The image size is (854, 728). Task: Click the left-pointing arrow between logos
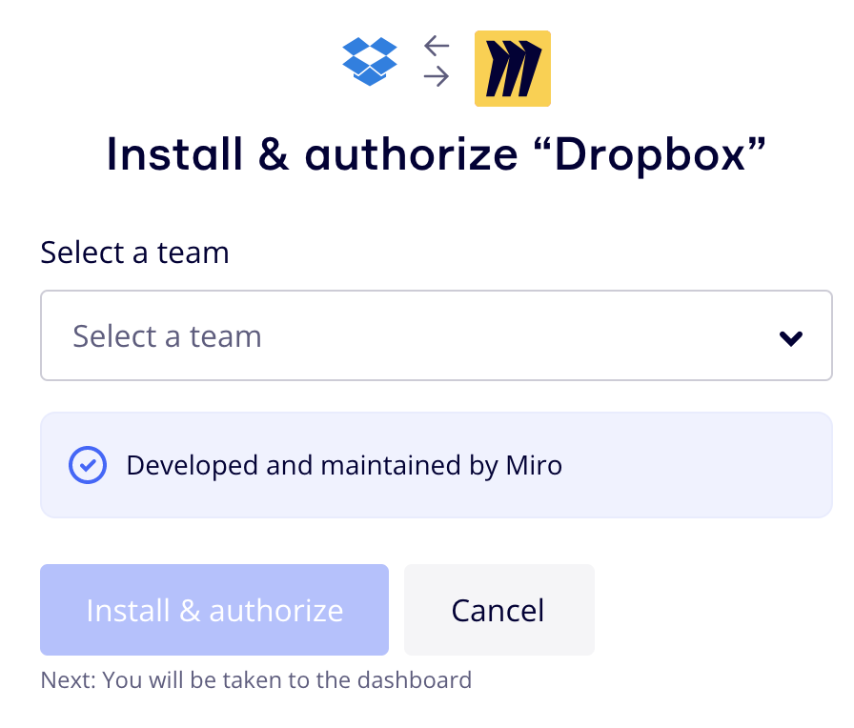pyautogui.click(x=437, y=46)
